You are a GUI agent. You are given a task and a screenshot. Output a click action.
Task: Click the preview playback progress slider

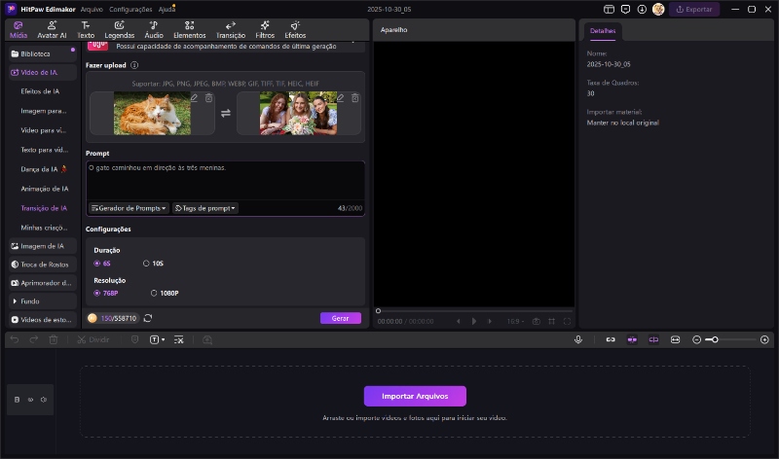pyautogui.click(x=474, y=311)
